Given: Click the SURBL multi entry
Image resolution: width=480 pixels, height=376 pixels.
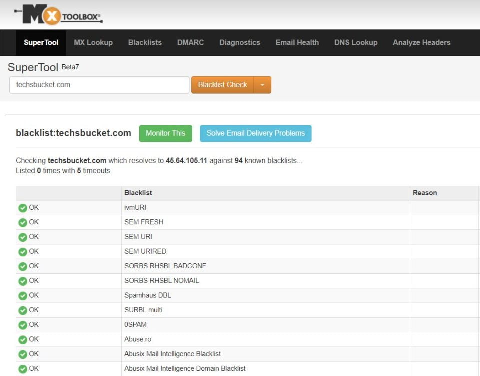Looking at the screenshot, I should click(143, 310).
